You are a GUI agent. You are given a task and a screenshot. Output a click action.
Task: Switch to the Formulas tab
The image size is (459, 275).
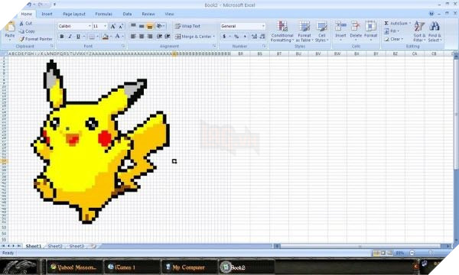[103, 14]
